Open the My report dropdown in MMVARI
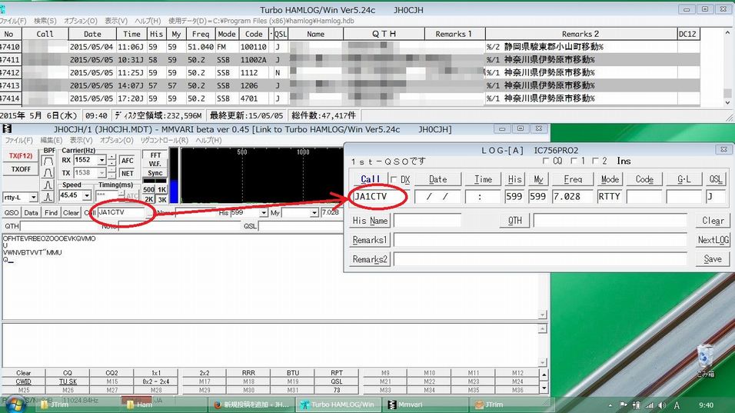Viewport: 735px width, 413px height. point(314,213)
